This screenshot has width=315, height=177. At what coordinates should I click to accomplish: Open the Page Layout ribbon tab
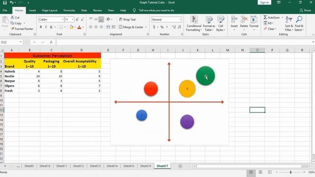click(x=50, y=10)
